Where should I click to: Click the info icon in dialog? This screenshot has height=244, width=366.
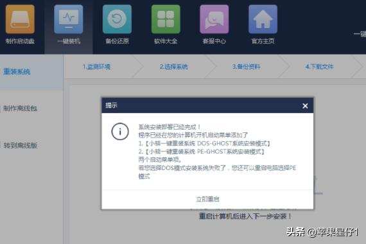click(x=120, y=132)
